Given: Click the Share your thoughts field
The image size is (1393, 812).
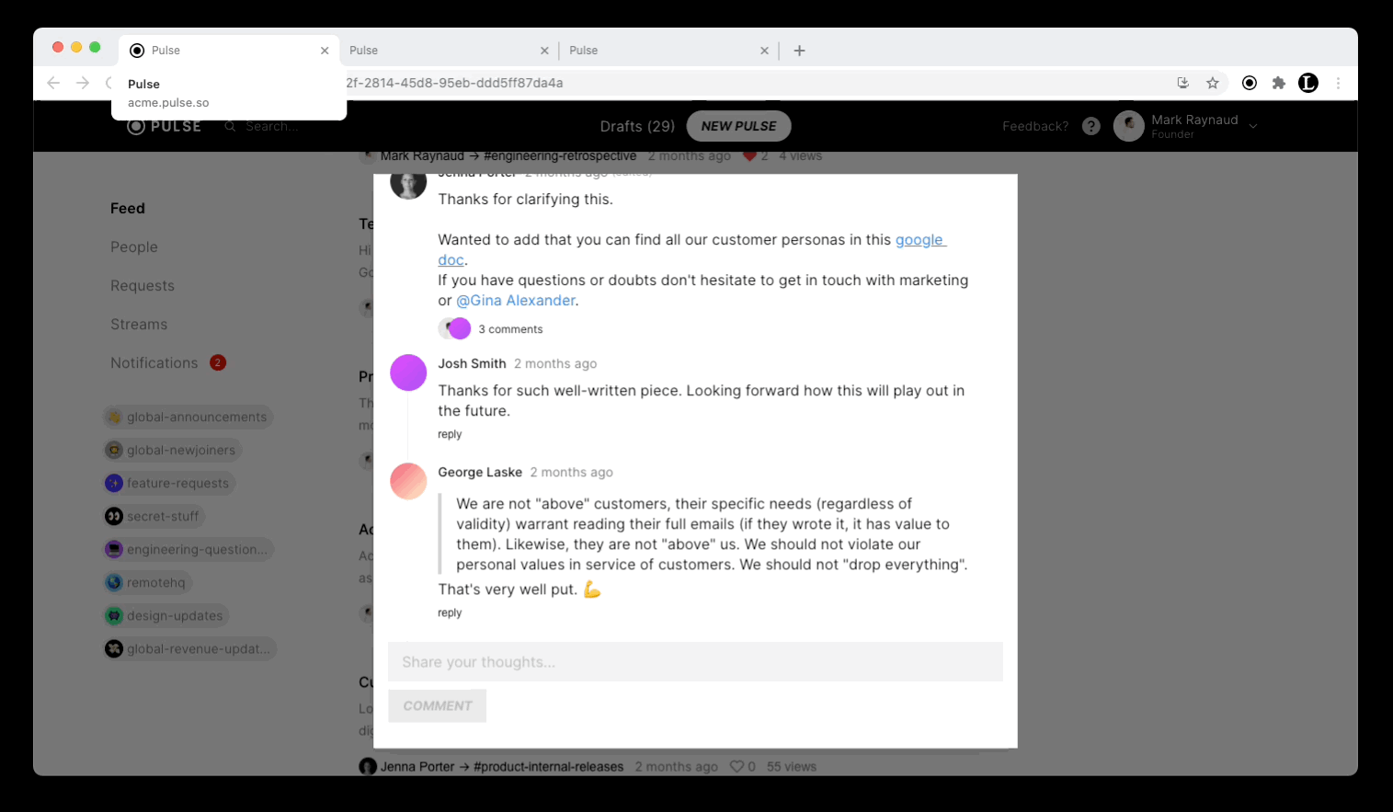Looking at the screenshot, I should pos(695,662).
